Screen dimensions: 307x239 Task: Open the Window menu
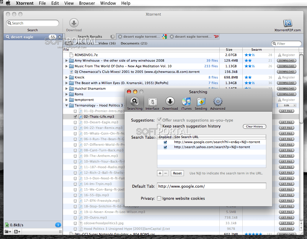click(108, 3)
